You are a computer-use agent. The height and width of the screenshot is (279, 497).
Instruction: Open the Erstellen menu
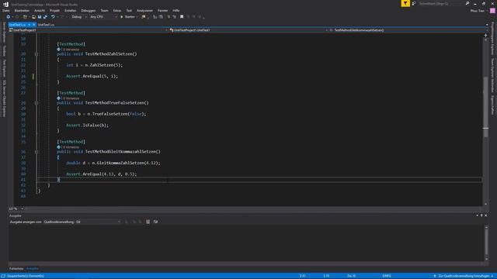(71, 10)
